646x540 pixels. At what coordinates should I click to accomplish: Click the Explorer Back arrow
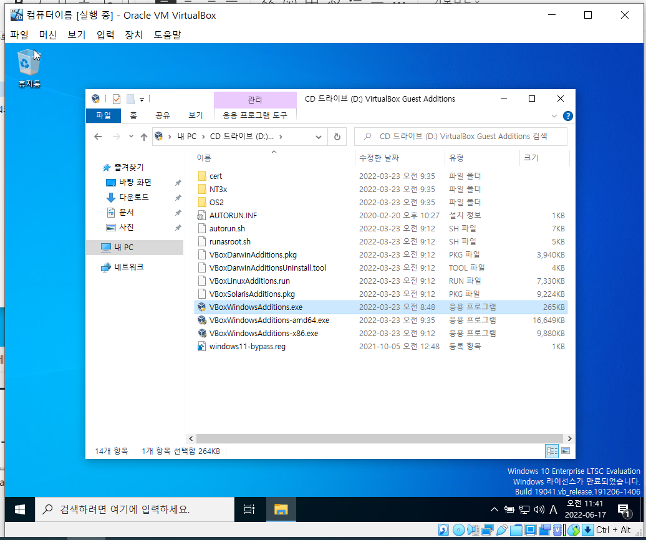pyautogui.click(x=98, y=137)
